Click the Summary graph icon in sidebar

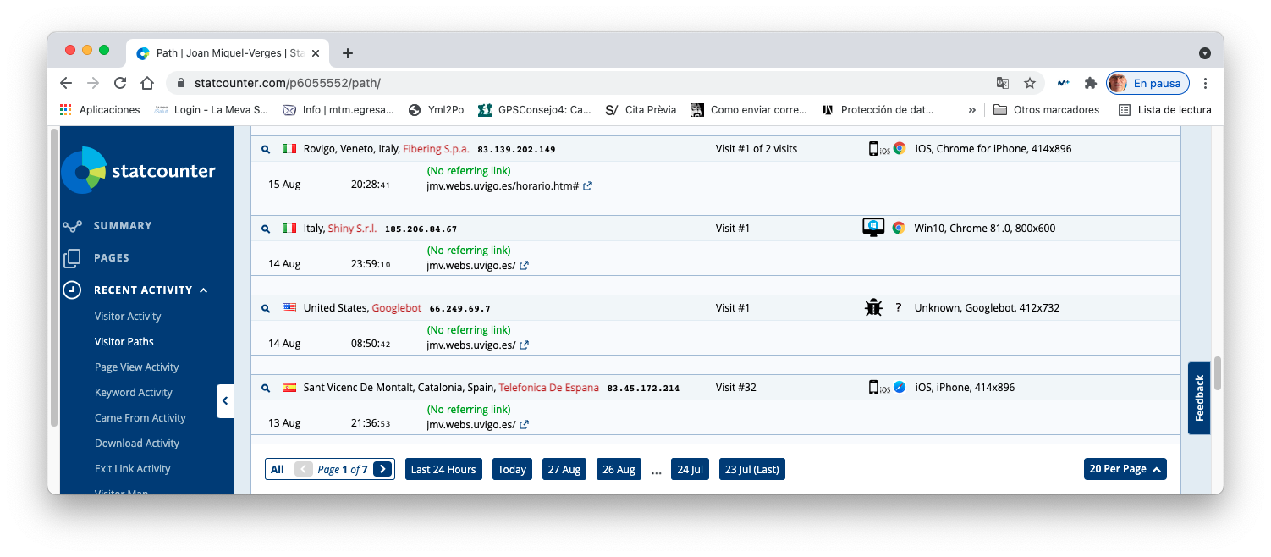(x=72, y=226)
